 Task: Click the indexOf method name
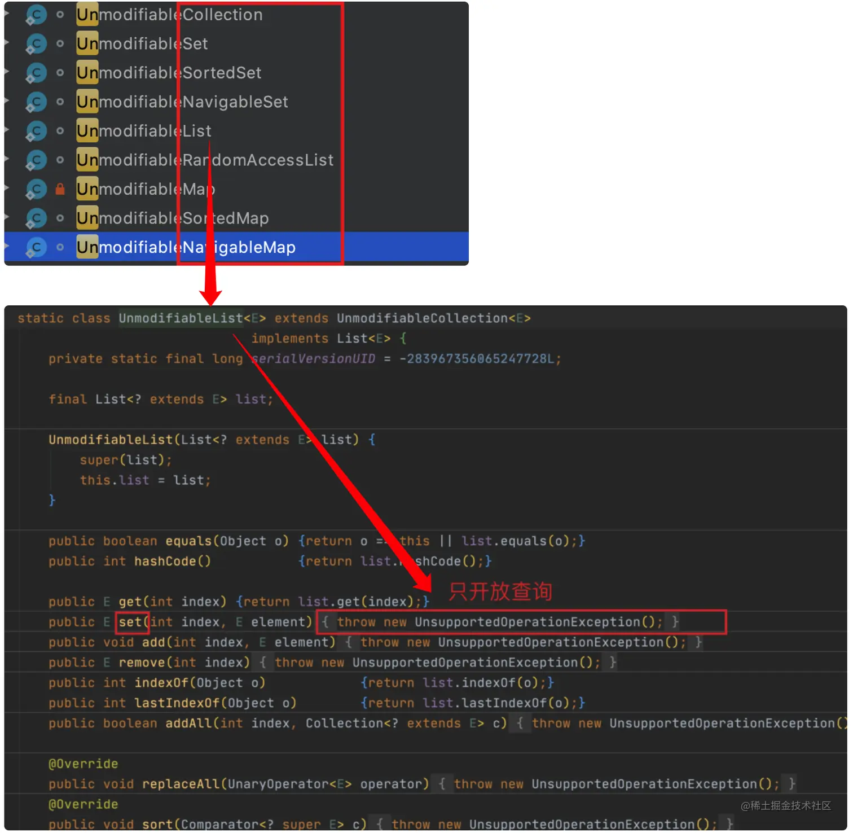161,683
